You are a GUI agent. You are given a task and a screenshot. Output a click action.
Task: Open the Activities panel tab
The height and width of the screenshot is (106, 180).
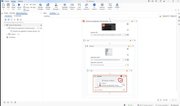[12, 13]
